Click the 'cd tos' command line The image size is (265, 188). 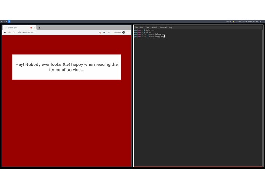[x=143, y=32]
